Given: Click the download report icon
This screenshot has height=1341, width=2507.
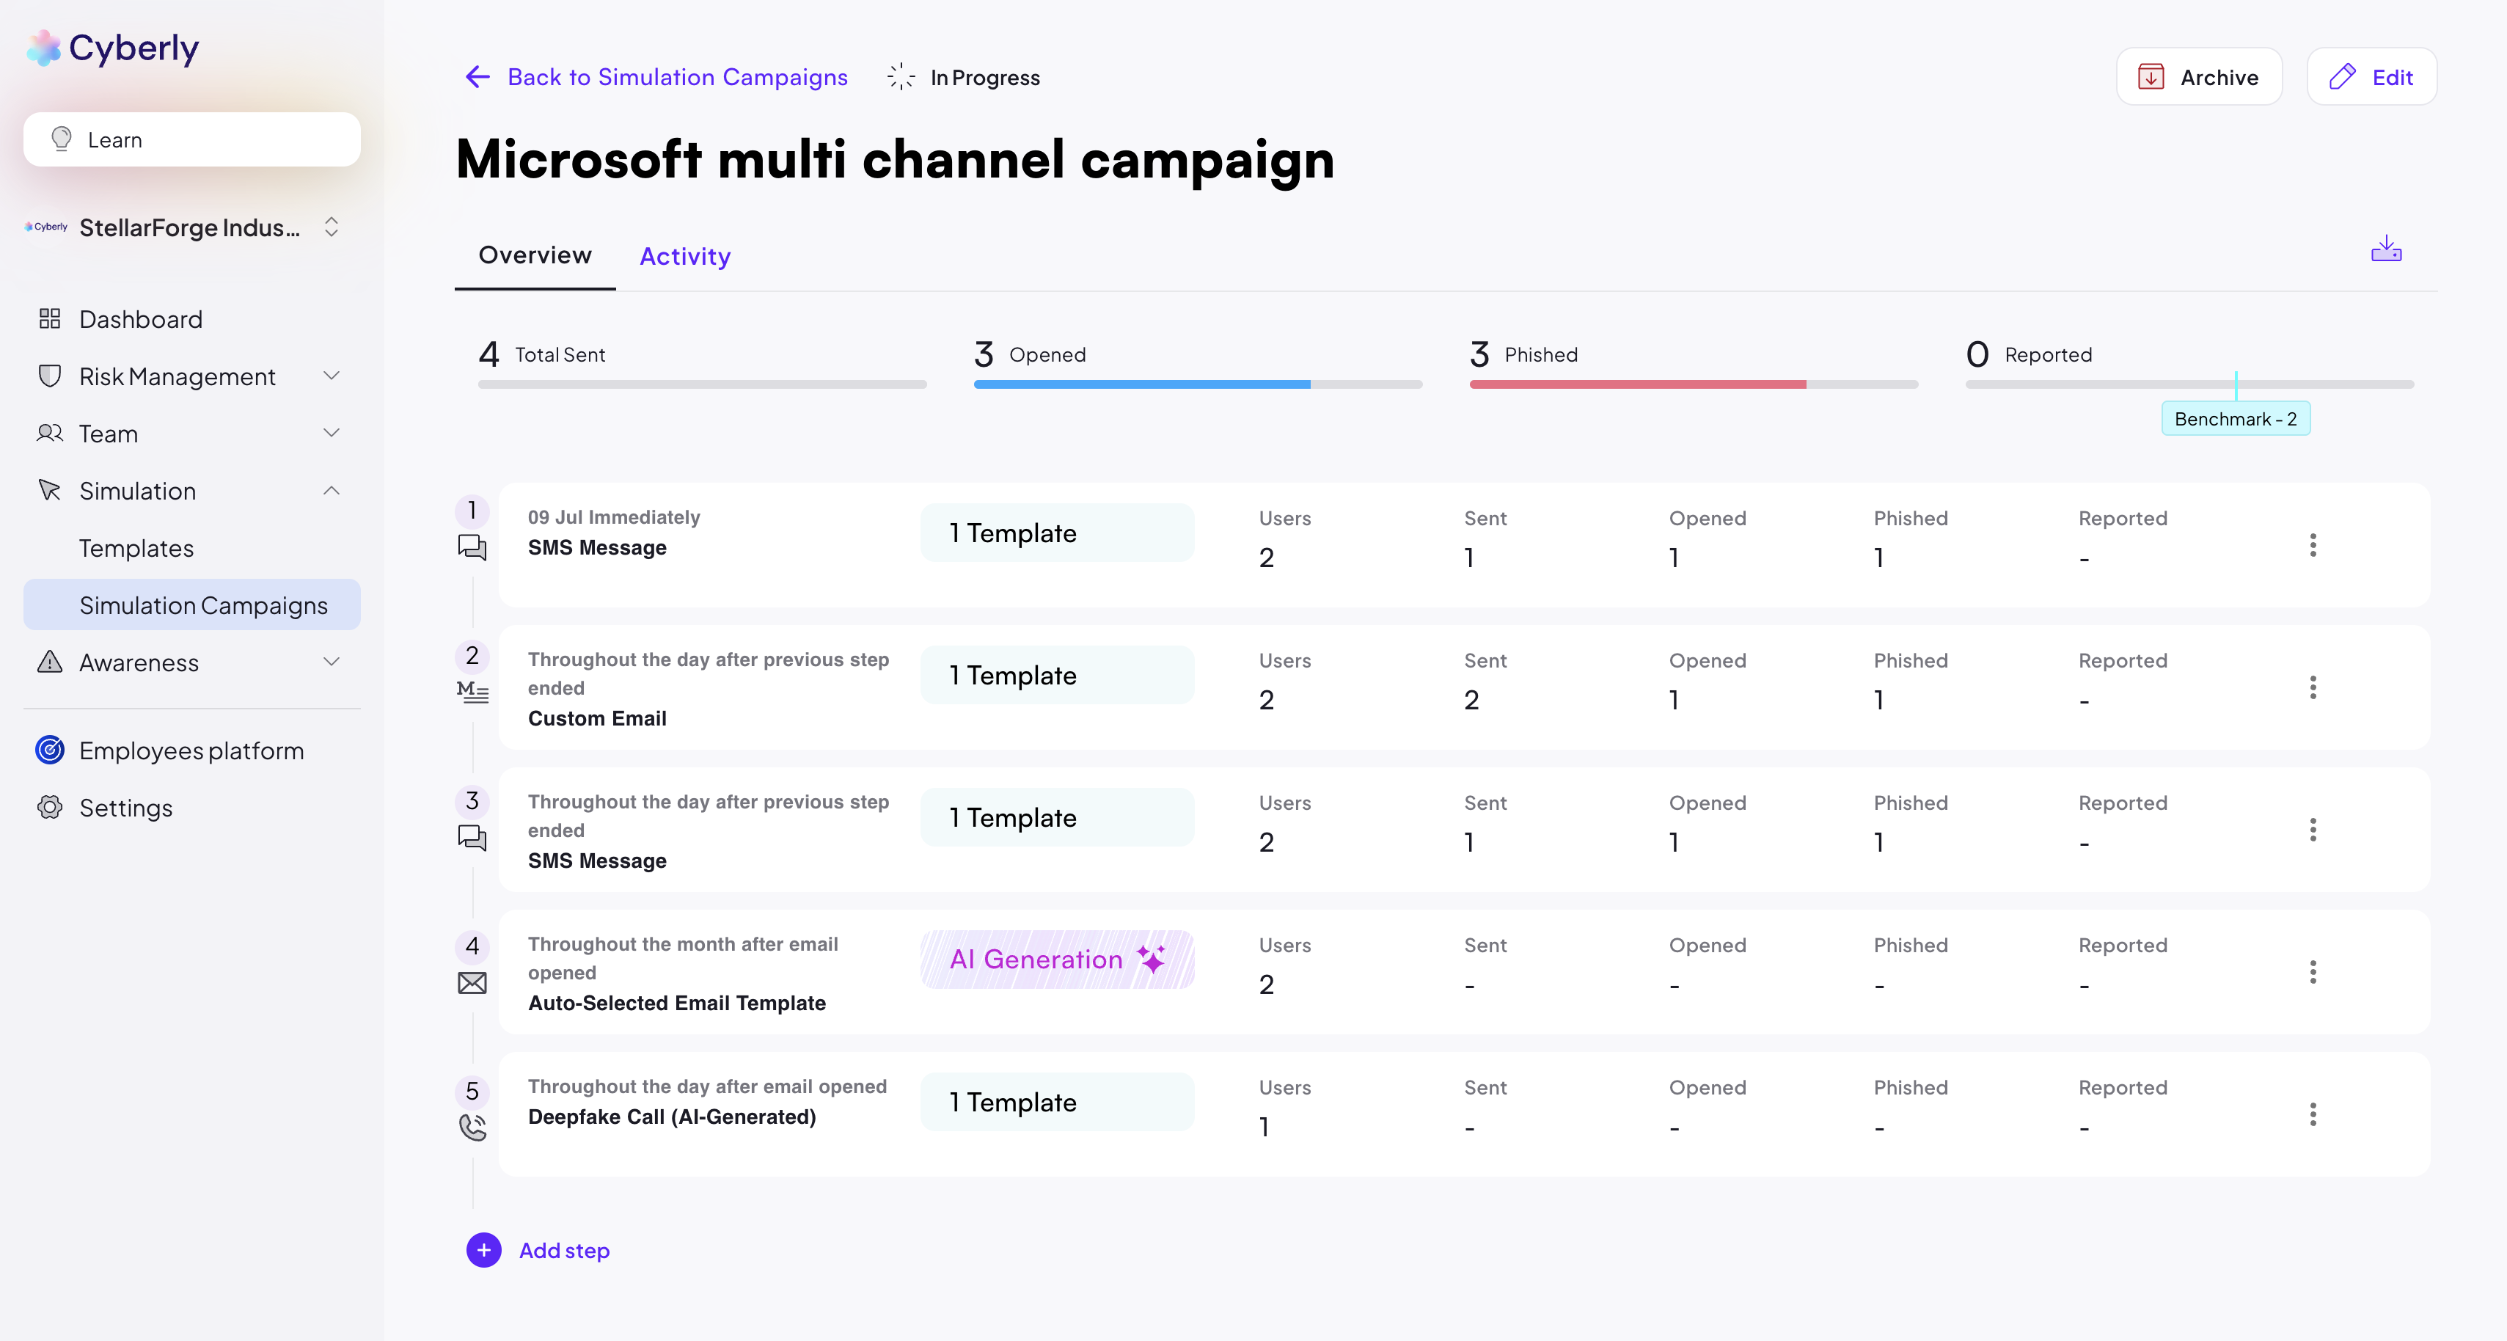Looking at the screenshot, I should click(x=2385, y=250).
